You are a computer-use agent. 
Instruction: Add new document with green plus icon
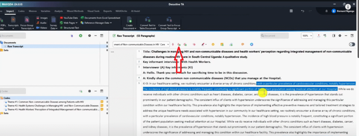tap(81, 36)
